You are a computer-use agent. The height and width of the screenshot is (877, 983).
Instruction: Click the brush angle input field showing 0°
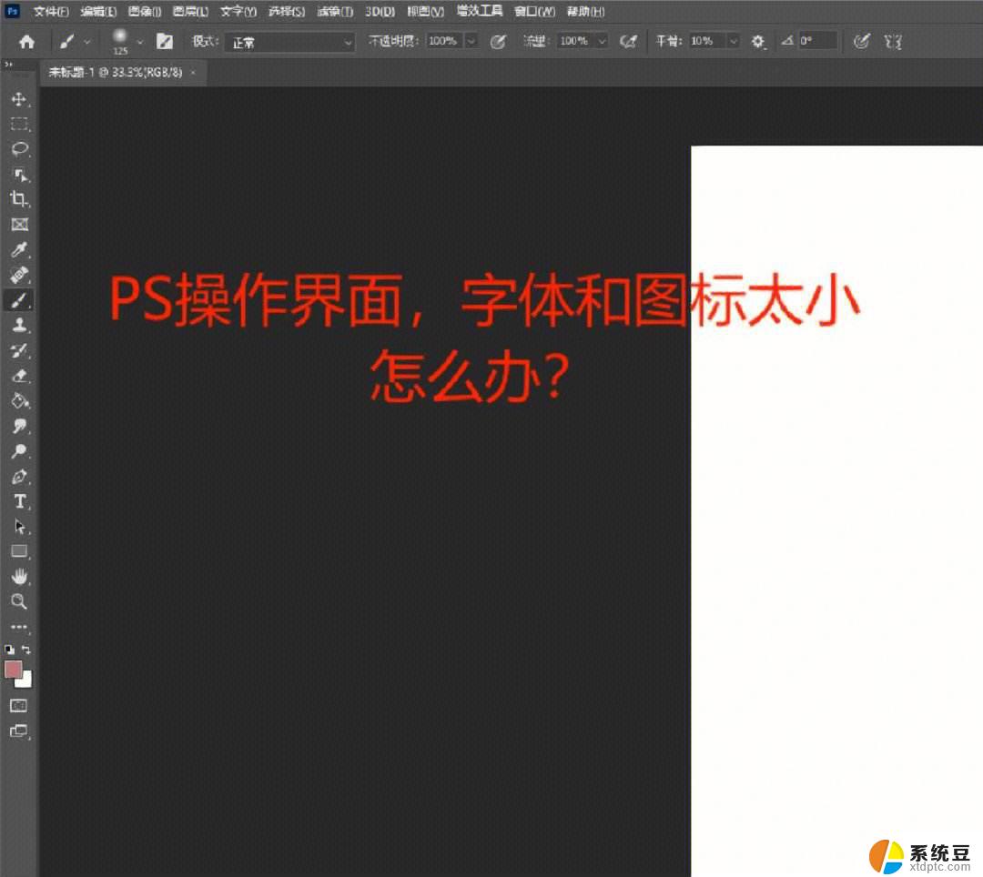coord(817,40)
